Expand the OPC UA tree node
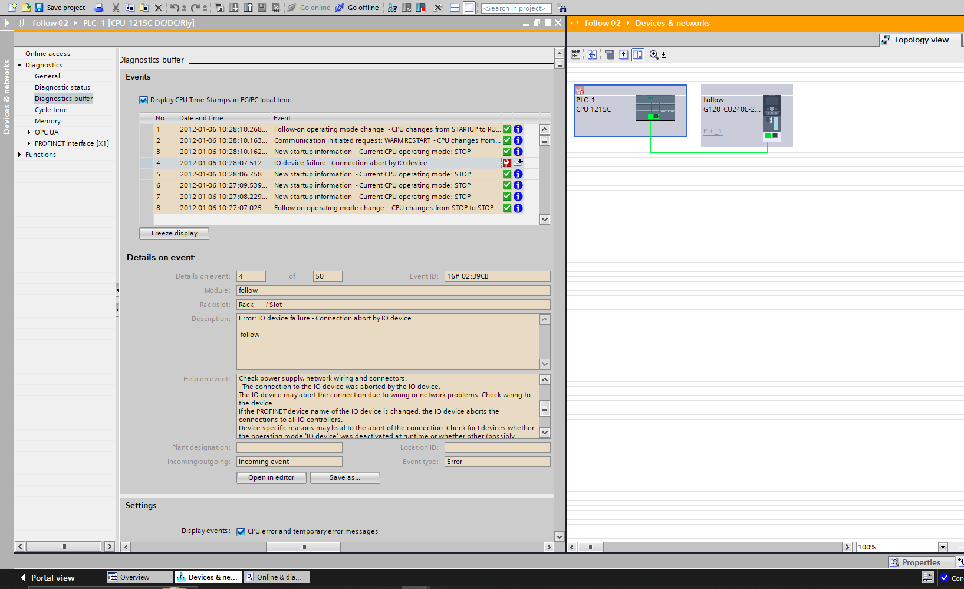This screenshot has height=589, width=964. point(29,132)
